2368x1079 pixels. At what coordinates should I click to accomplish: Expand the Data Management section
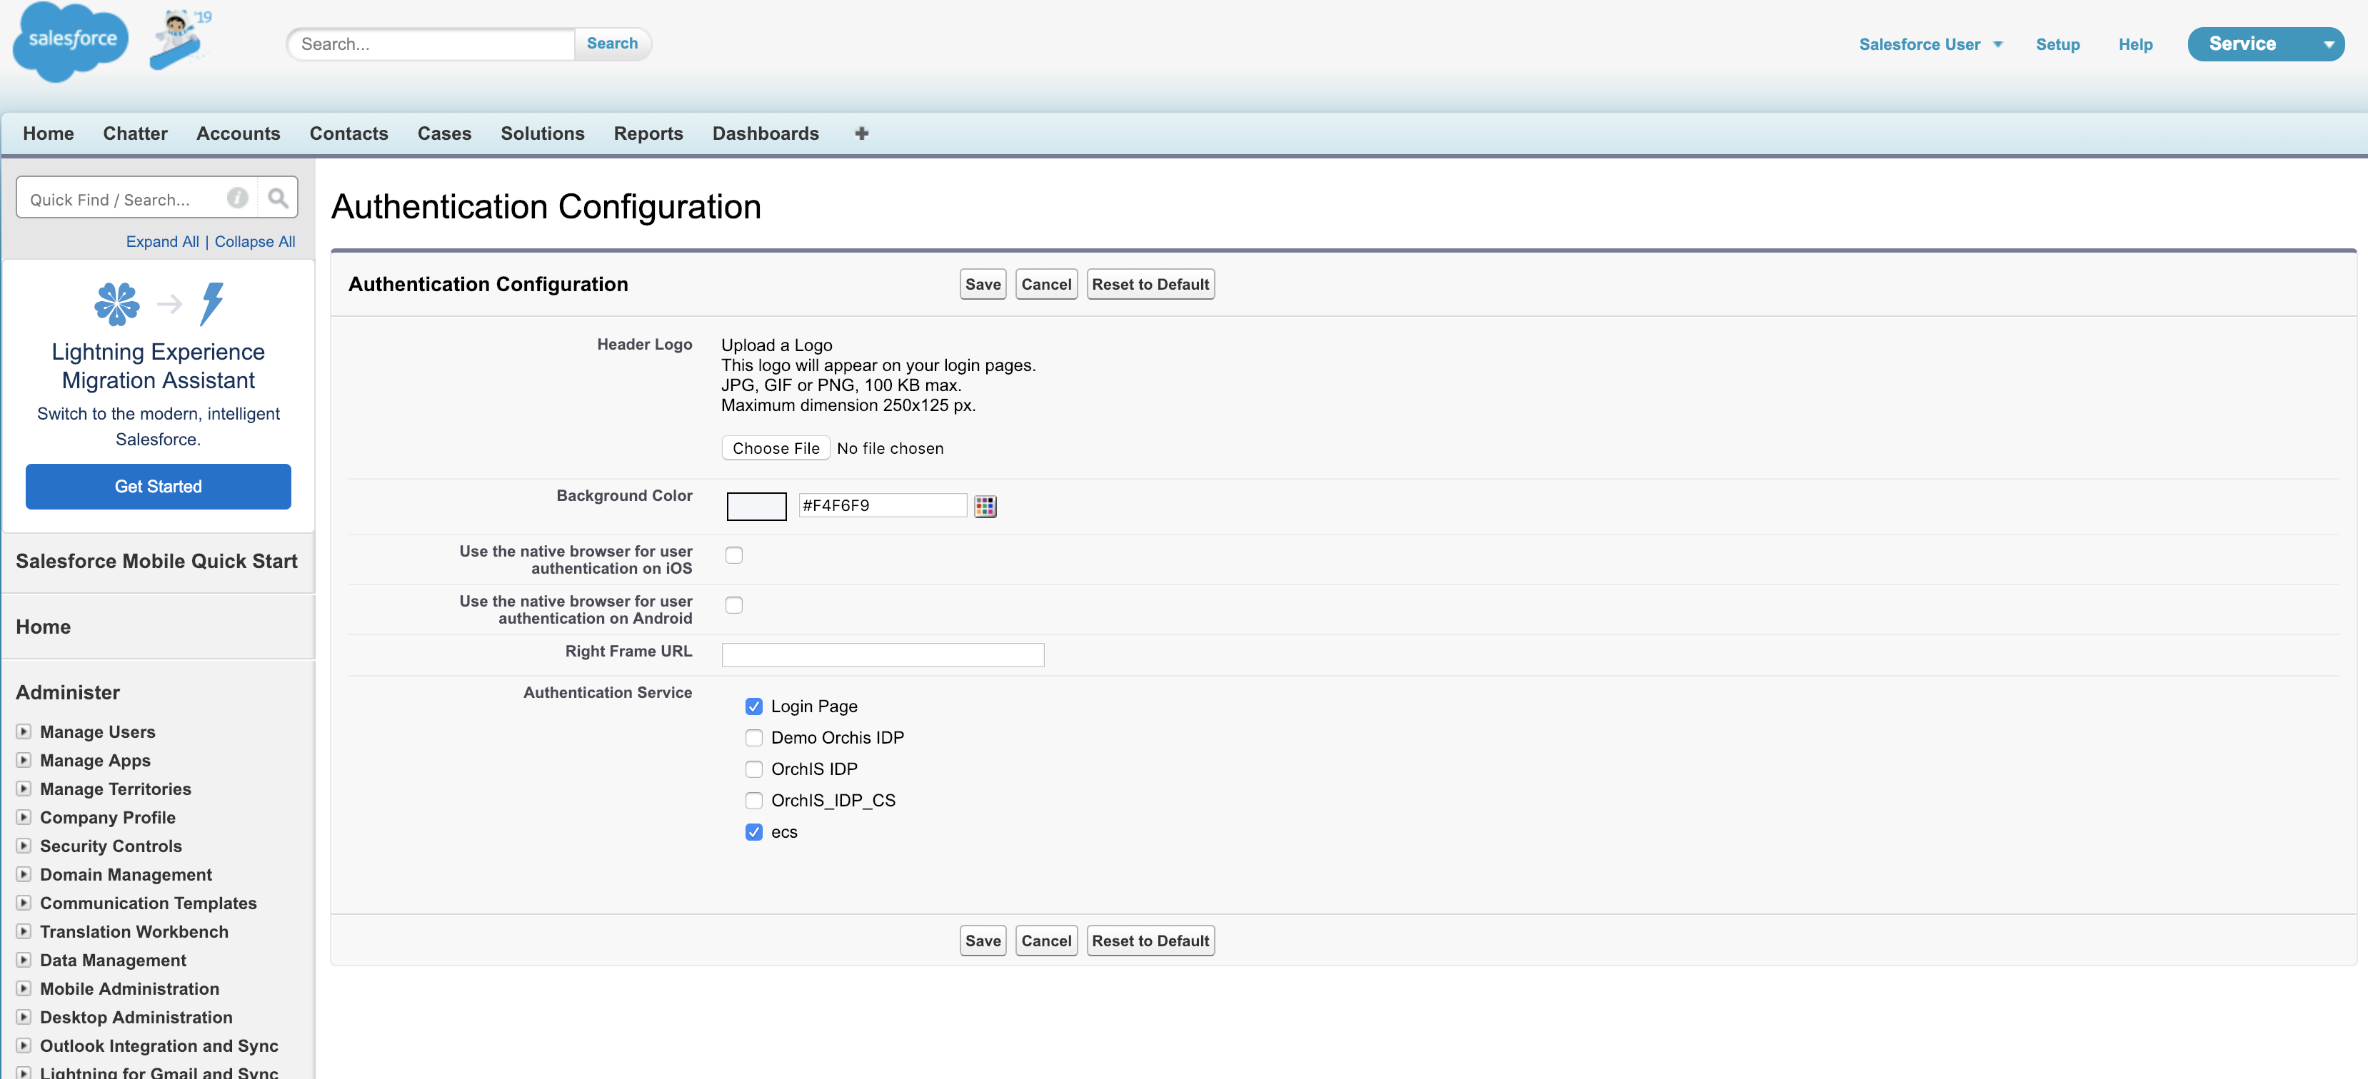click(x=23, y=961)
